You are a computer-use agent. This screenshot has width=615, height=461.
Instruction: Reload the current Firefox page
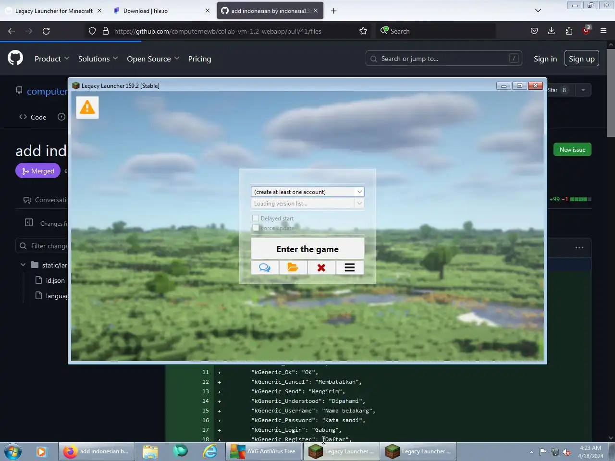[46, 31]
